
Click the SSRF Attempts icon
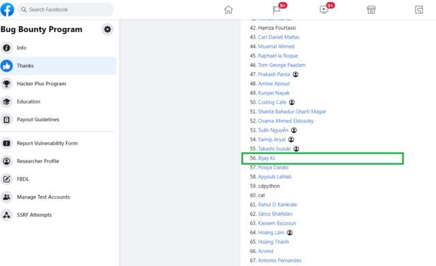(x=7, y=215)
